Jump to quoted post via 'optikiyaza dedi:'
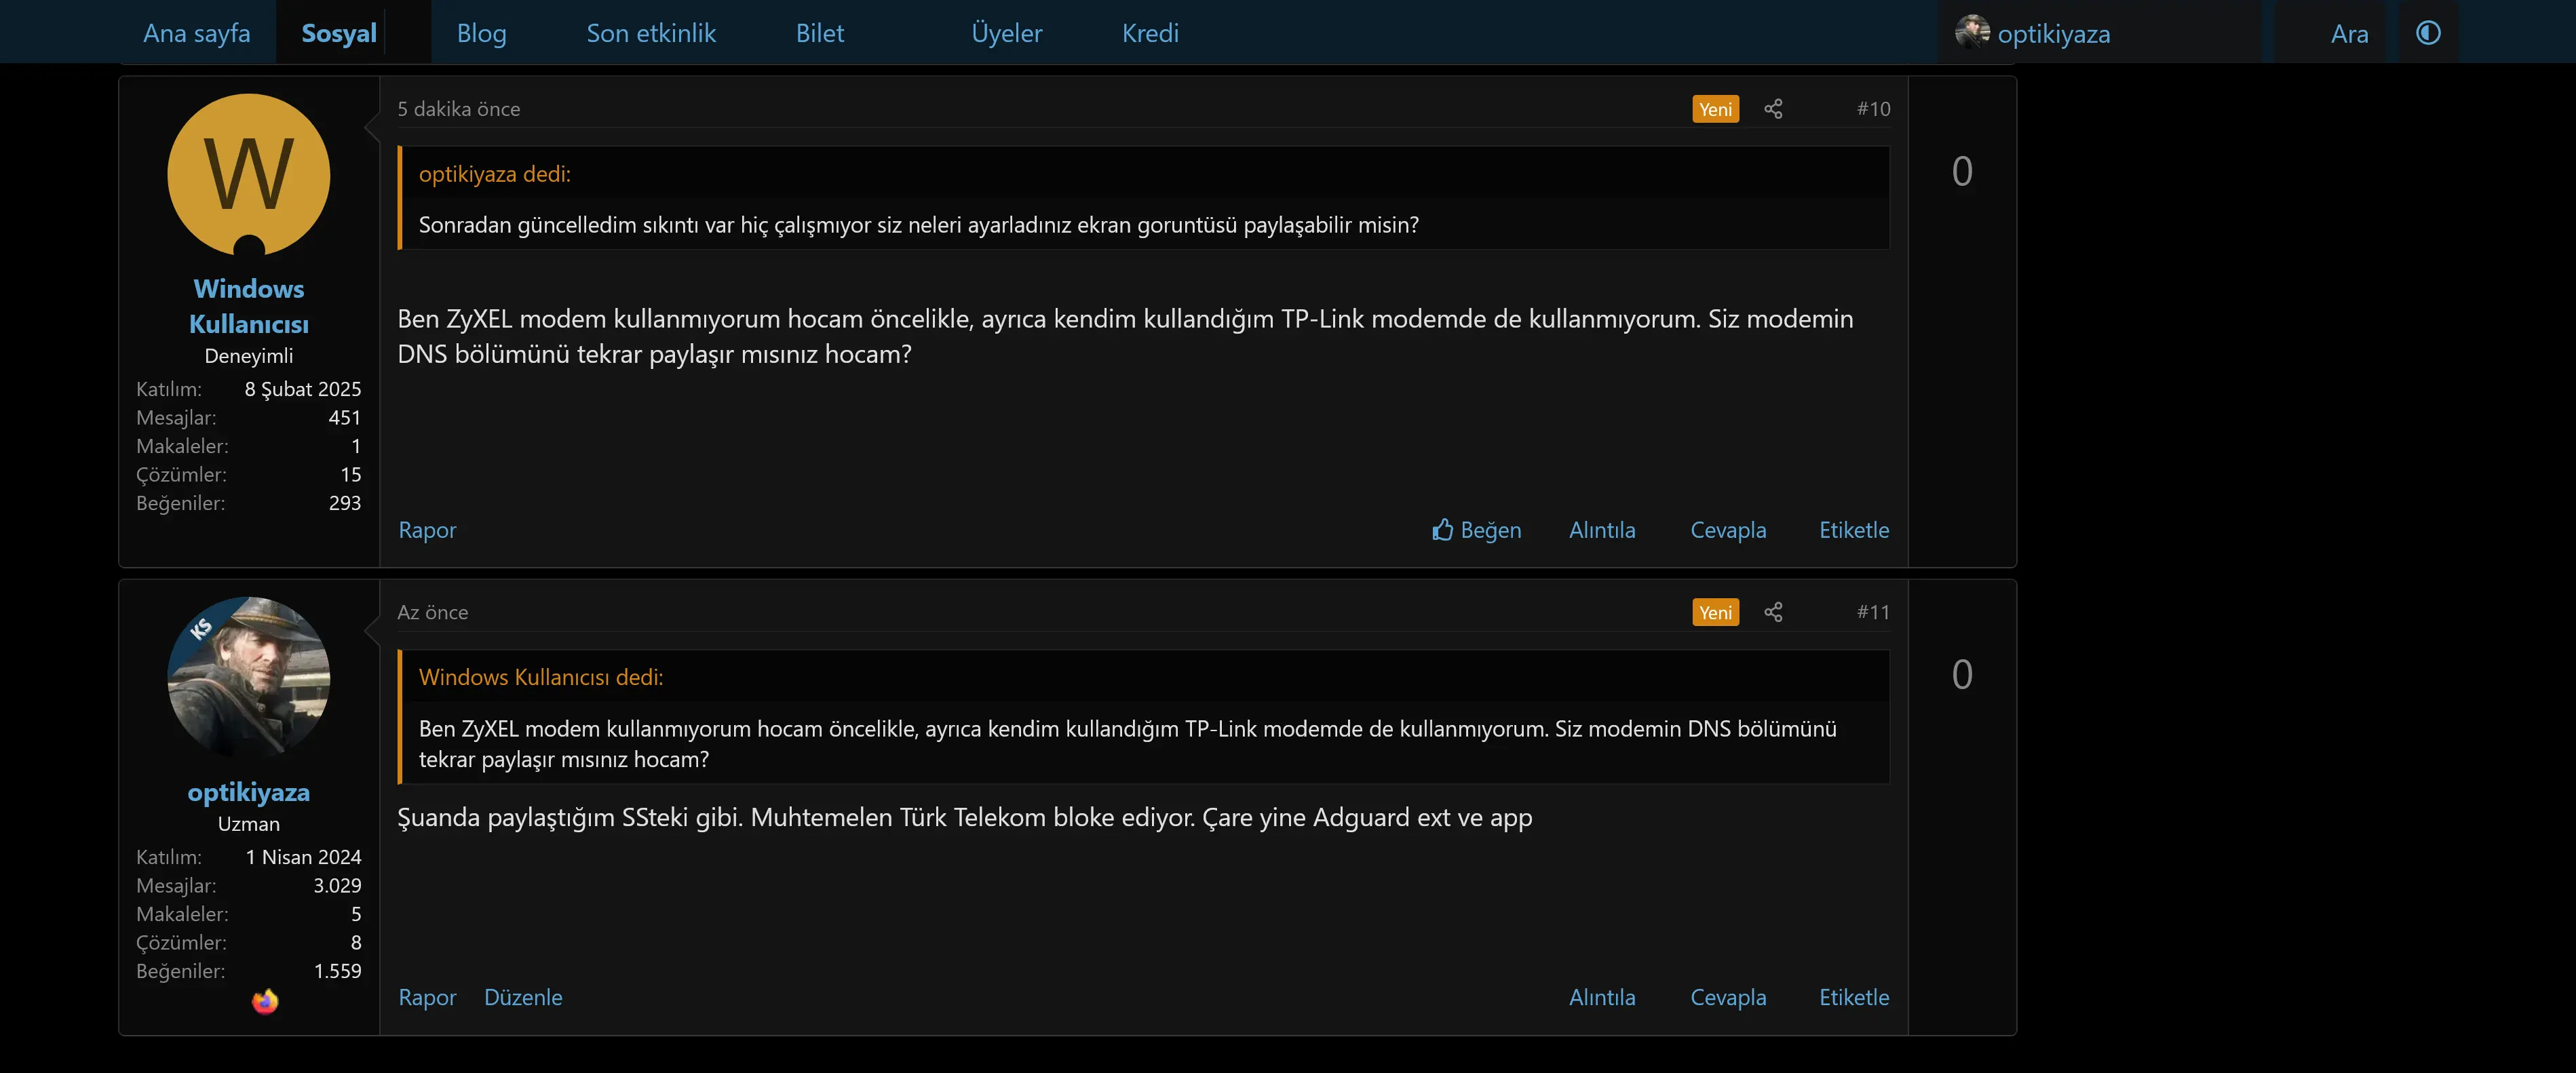2576x1073 pixels. point(494,174)
